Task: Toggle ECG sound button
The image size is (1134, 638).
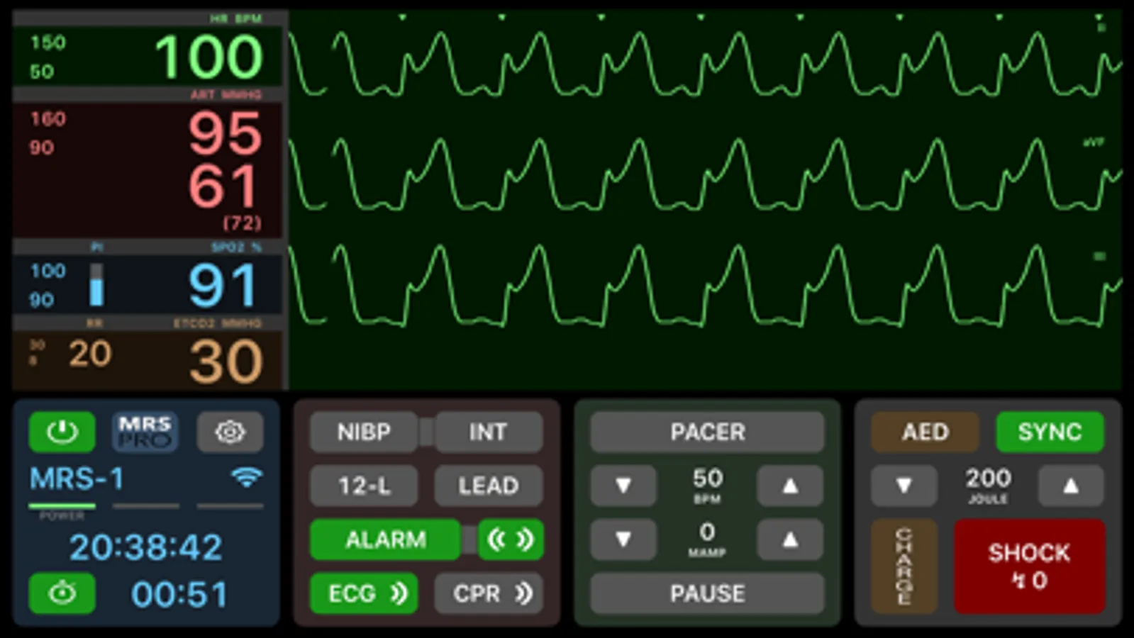Action: pos(364,593)
